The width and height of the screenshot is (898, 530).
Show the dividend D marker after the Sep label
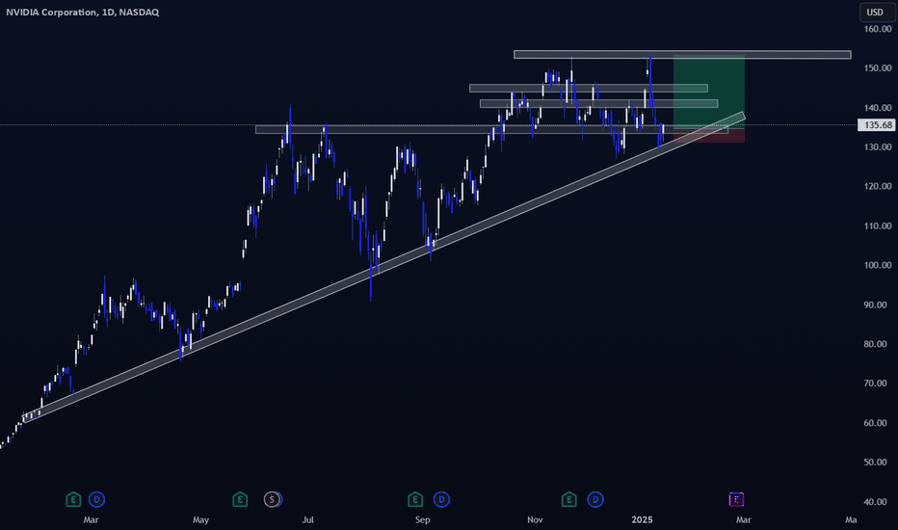click(441, 499)
